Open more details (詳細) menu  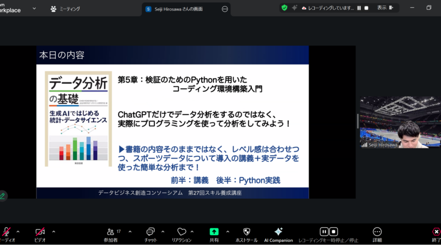(x=377, y=235)
